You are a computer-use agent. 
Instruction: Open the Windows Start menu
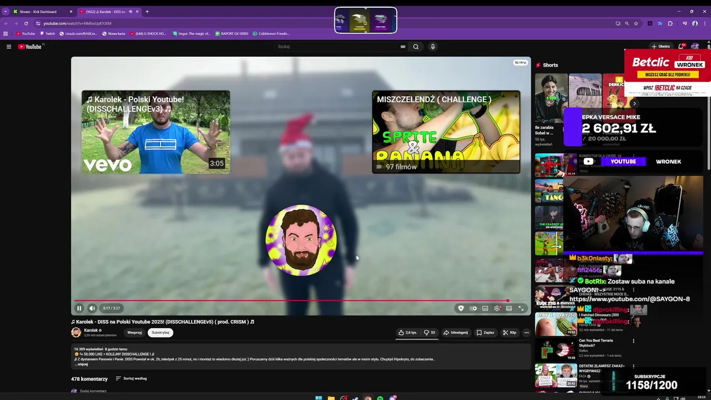pyautogui.click(x=319, y=398)
